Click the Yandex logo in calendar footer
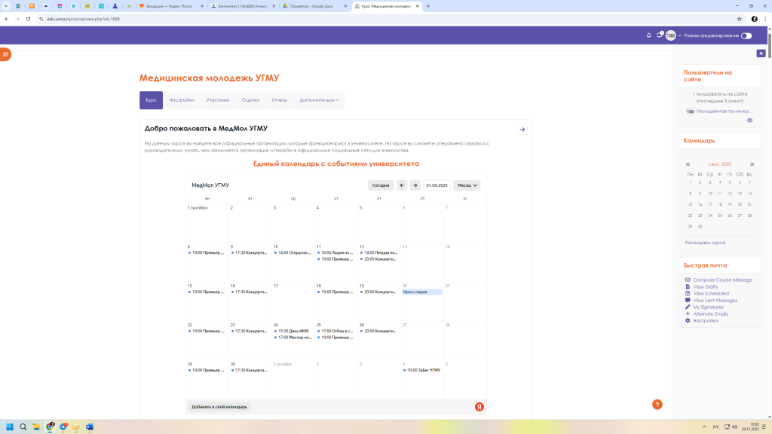The height and width of the screenshot is (434, 772). click(x=479, y=407)
